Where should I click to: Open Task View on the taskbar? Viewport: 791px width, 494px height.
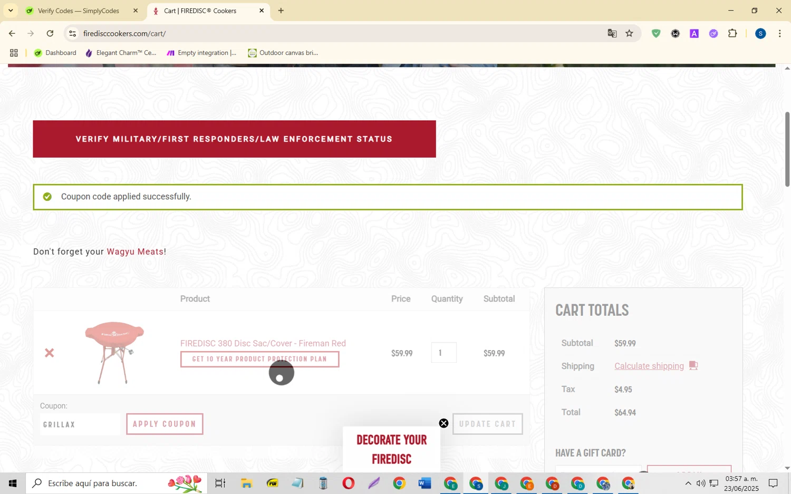[x=220, y=483]
